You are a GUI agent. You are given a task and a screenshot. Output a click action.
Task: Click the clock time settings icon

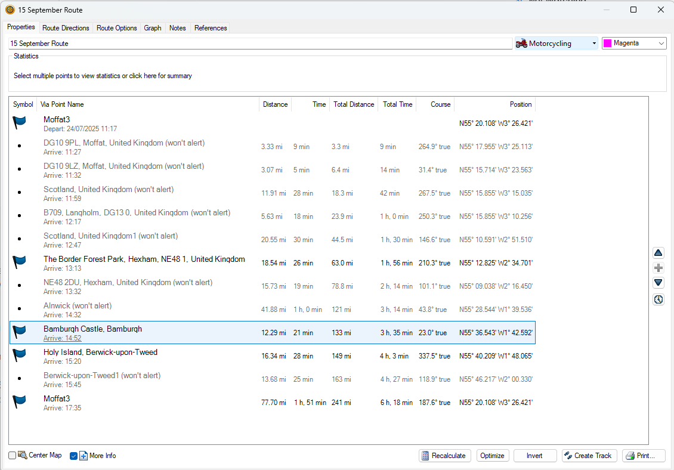coord(658,299)
